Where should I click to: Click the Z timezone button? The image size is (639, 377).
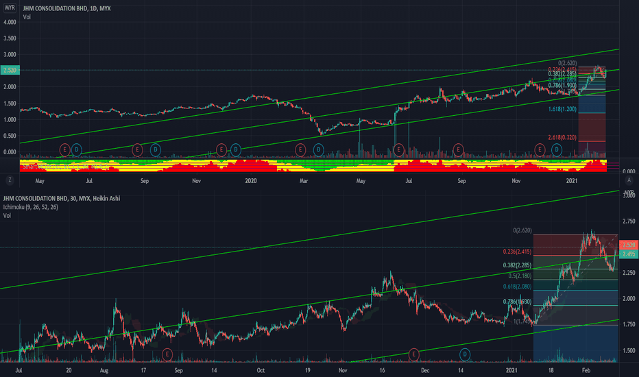[10, 180]
